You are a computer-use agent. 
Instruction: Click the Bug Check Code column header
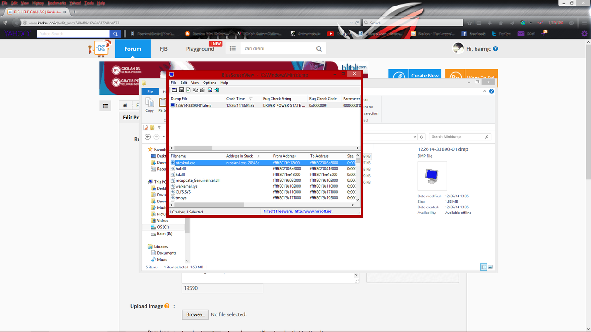coord(324,99)
